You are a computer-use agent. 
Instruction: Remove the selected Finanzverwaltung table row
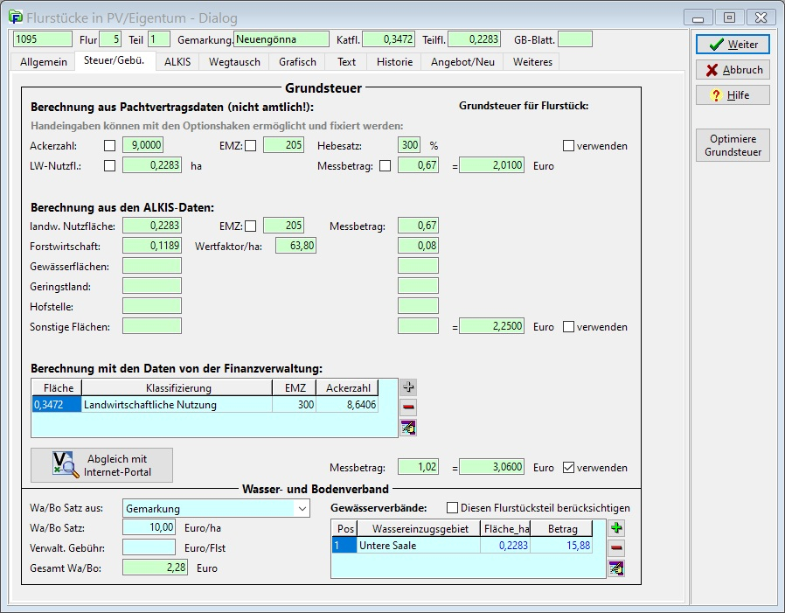point(409,407)
